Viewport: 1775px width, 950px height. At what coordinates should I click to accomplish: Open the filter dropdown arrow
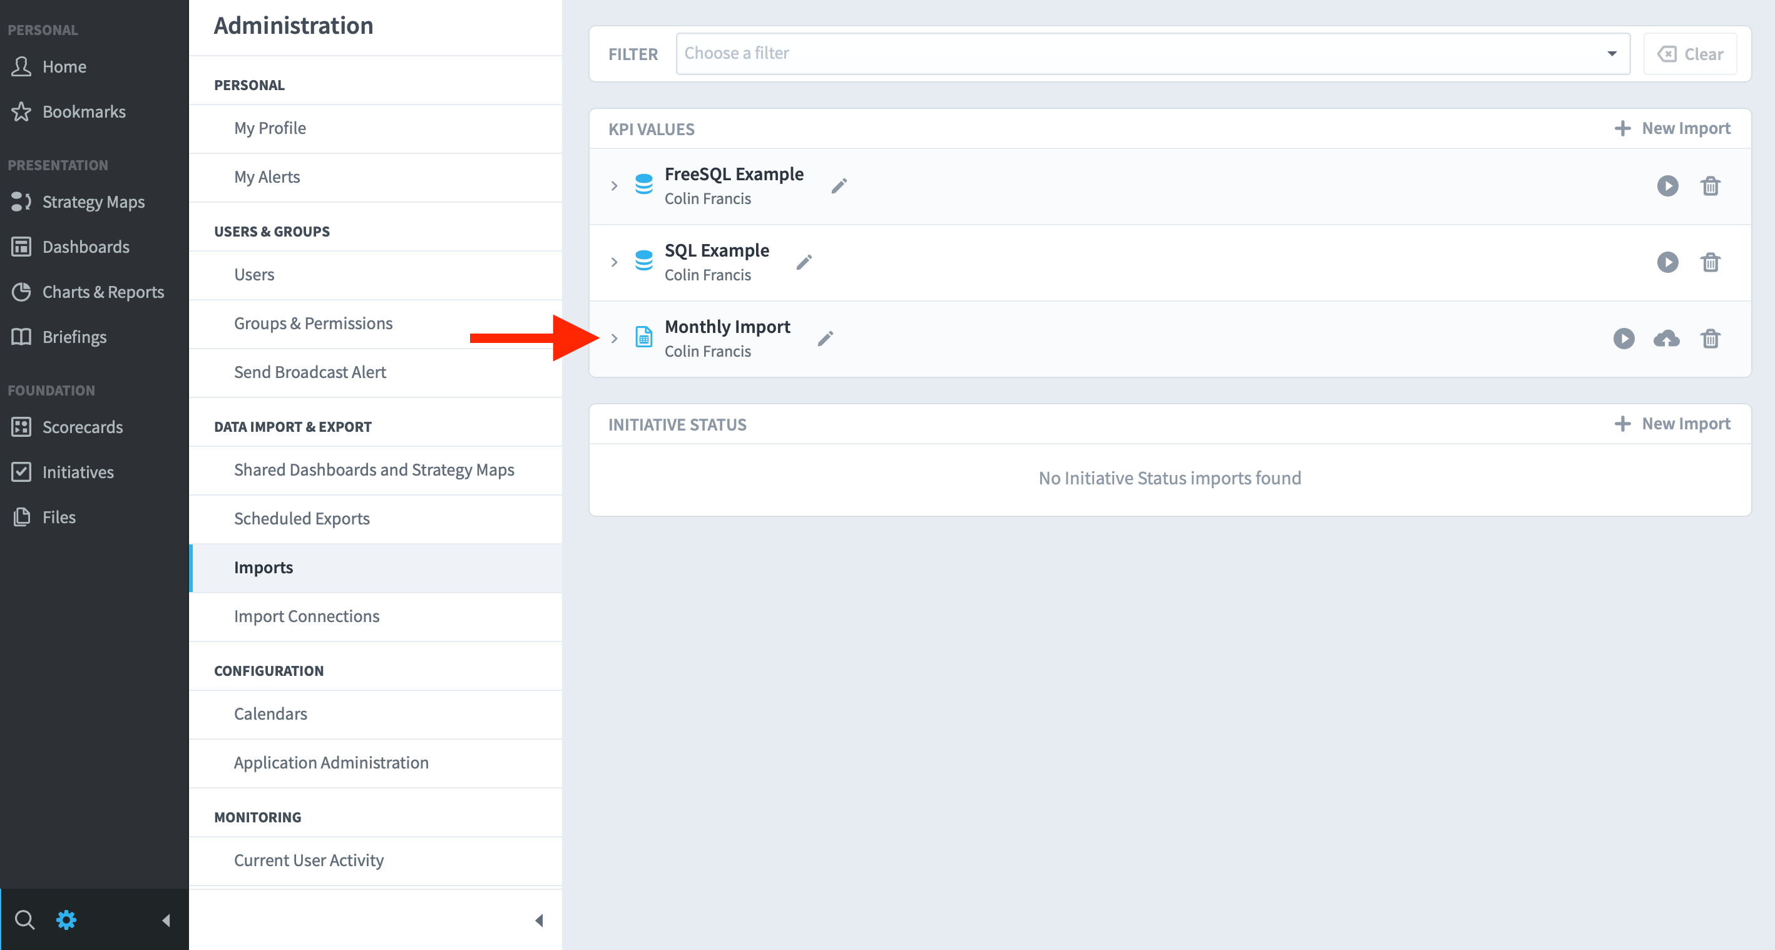pos(1612,53)
